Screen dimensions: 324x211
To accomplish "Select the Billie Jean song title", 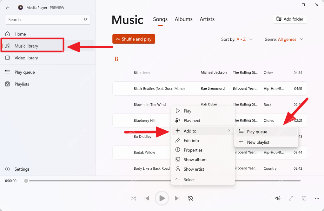I will pyautogui.click(x=142, y=72).
